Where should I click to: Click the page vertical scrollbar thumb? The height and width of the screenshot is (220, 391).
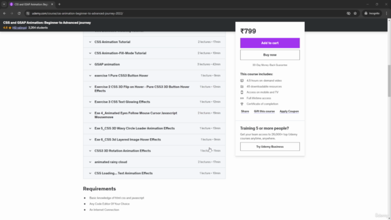coord(389,81)
